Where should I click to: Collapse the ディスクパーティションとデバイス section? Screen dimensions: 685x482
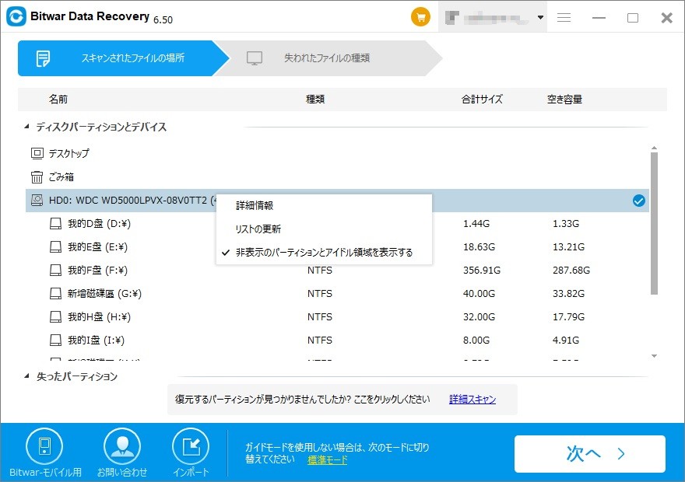point(29,127)
